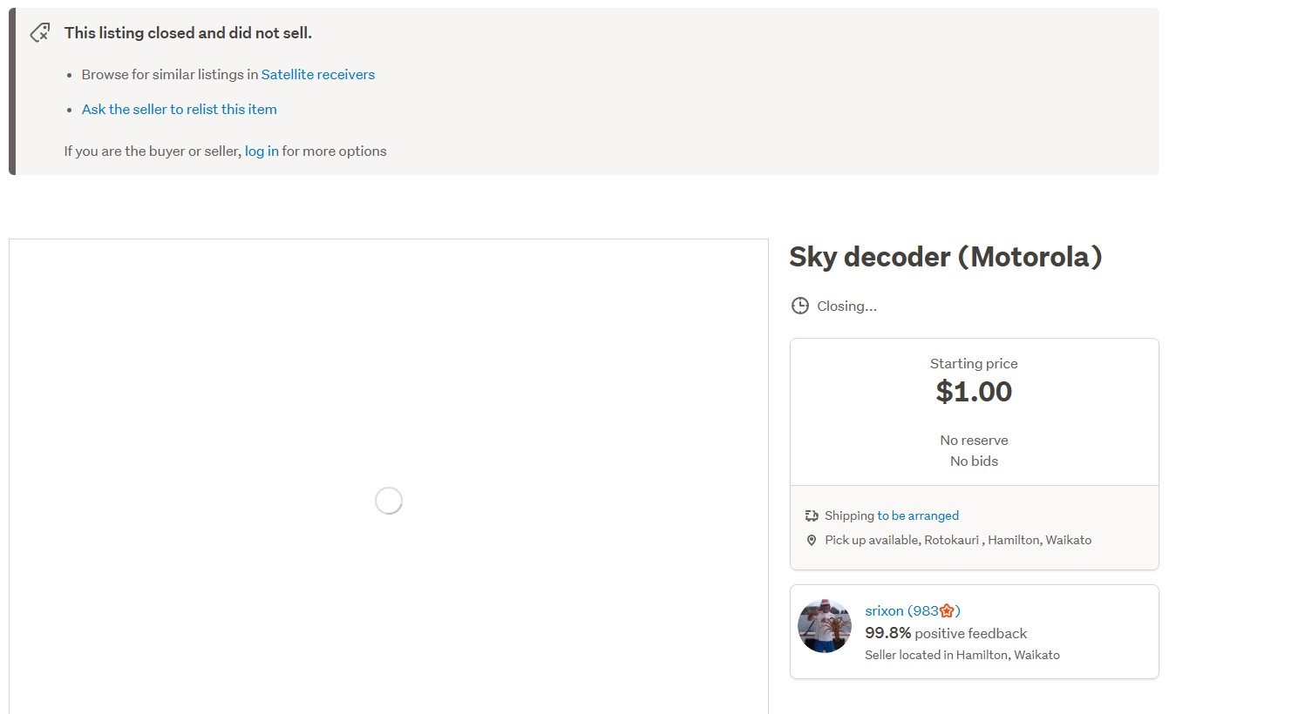Viewport: 1305px width, 714px height.
Task: Open shipping 'to be arranged' details
Action: (x=918, y=515)
